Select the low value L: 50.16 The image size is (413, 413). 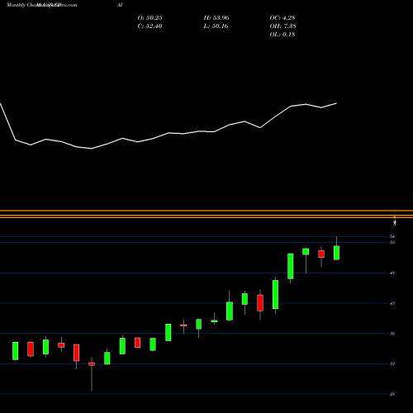(x=216, y=26)
